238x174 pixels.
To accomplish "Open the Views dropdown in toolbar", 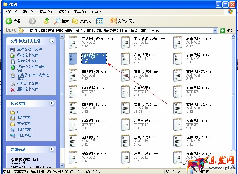I will tap(101, 21).
